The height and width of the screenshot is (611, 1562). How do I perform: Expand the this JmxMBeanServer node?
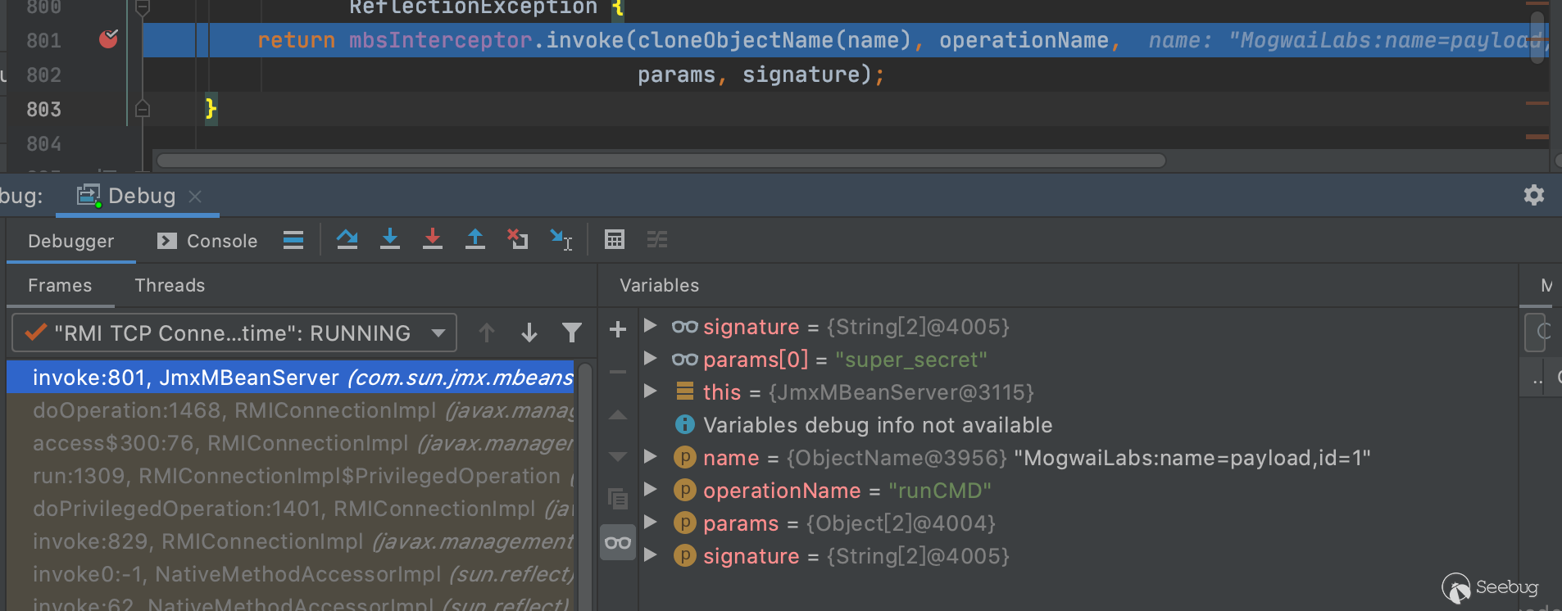pyautogui.click(x=651, y=391)
